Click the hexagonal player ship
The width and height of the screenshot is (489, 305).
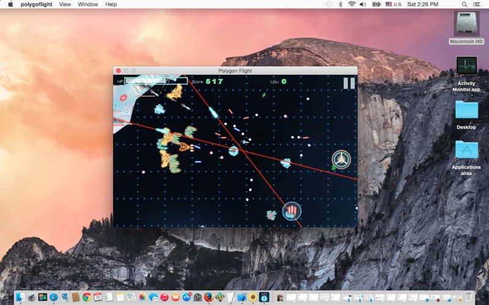point(233,151)
